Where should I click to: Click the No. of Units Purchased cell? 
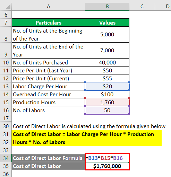(49, 62)
